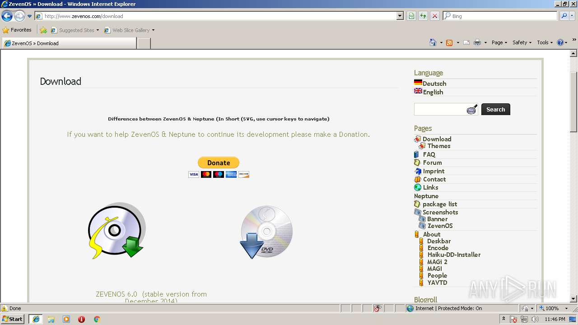Click the browser Forward arrow button

(x=19, y=16)
